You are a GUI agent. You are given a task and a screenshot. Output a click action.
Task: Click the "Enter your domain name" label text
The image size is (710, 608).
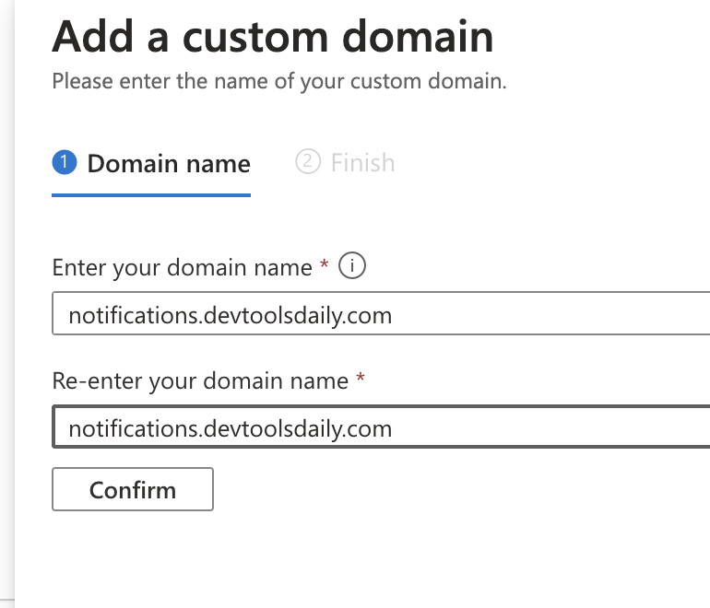pos(182,268)
